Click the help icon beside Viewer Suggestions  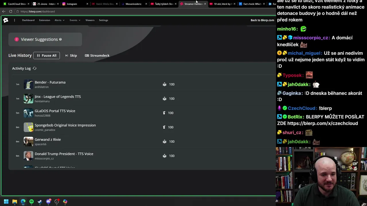(x=60, y=39)
